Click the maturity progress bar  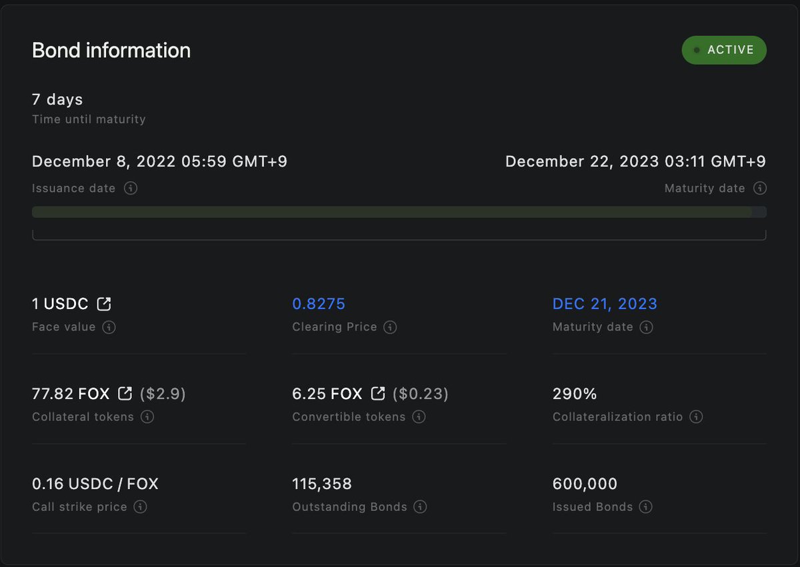(399, 212)
